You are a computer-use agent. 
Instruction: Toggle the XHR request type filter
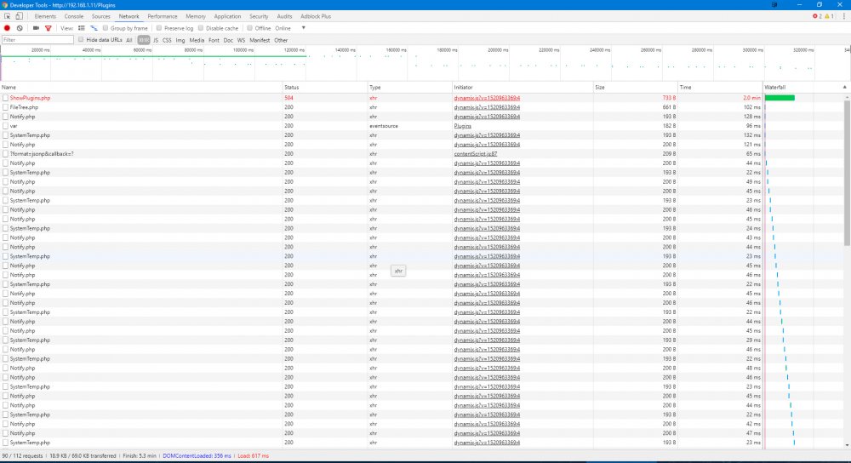[x=143, y=40]
